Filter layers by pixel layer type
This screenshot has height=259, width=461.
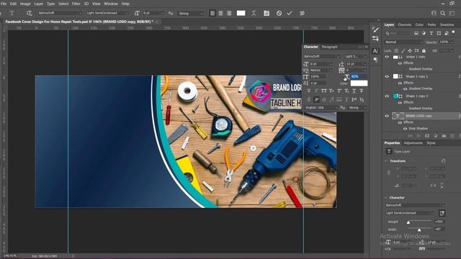click(416, 33)
